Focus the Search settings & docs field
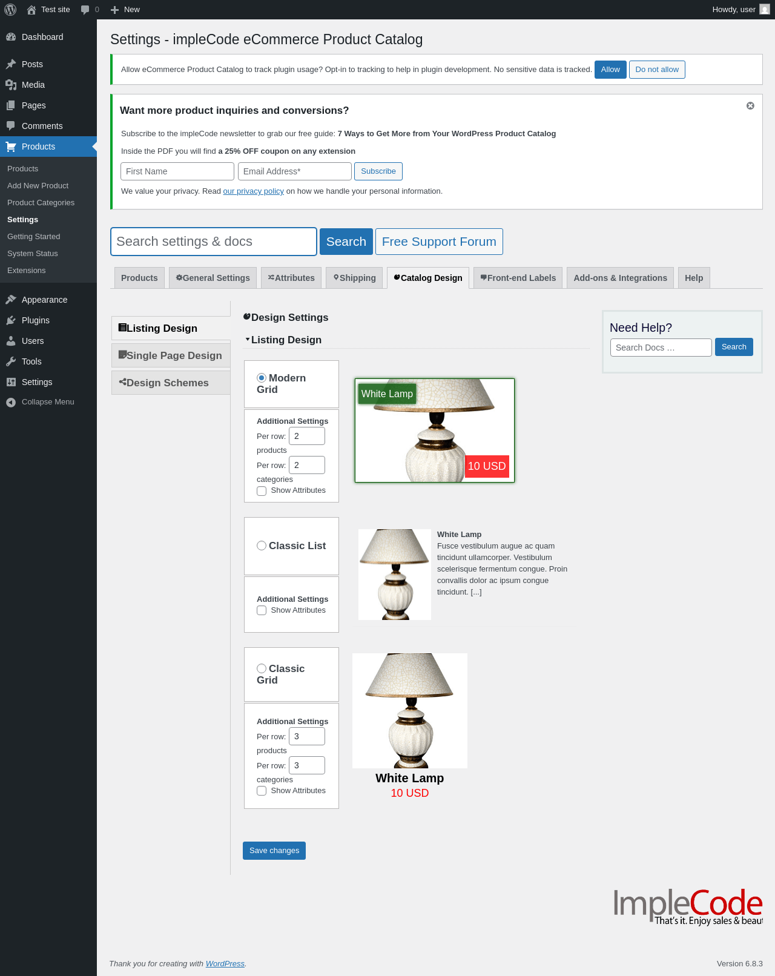Screen dimensions: 775x976 (214, 242)
